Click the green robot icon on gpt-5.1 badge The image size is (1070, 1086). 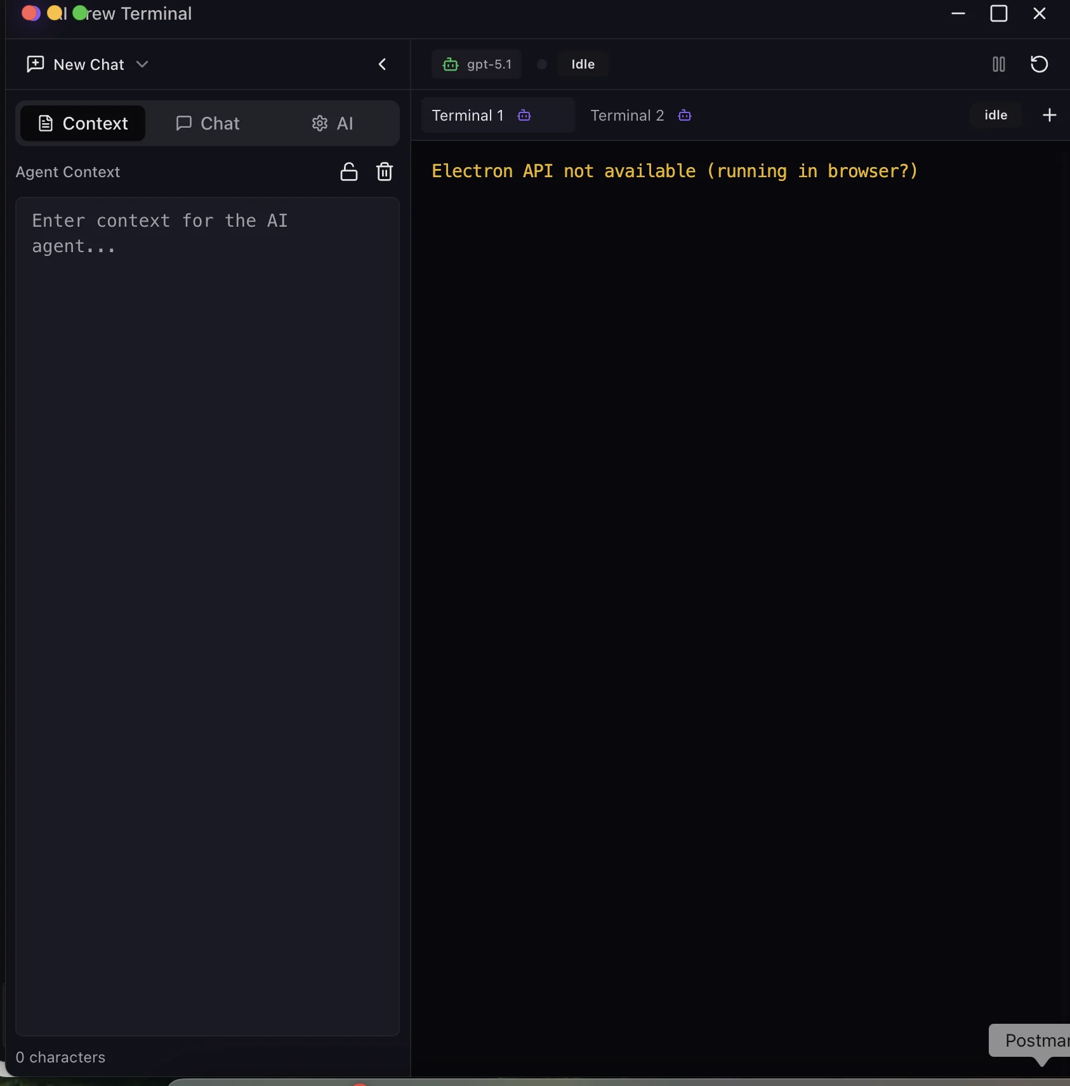[x=451, y=64]
